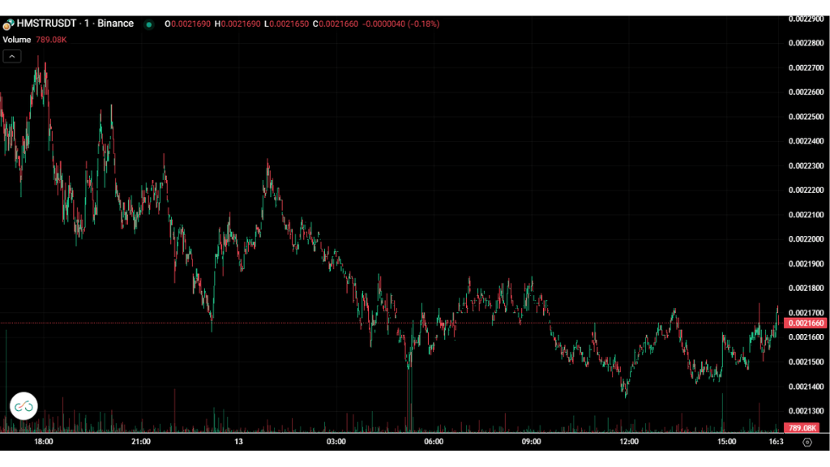Click the 21:00 time axis label

(x=141, y=442)
